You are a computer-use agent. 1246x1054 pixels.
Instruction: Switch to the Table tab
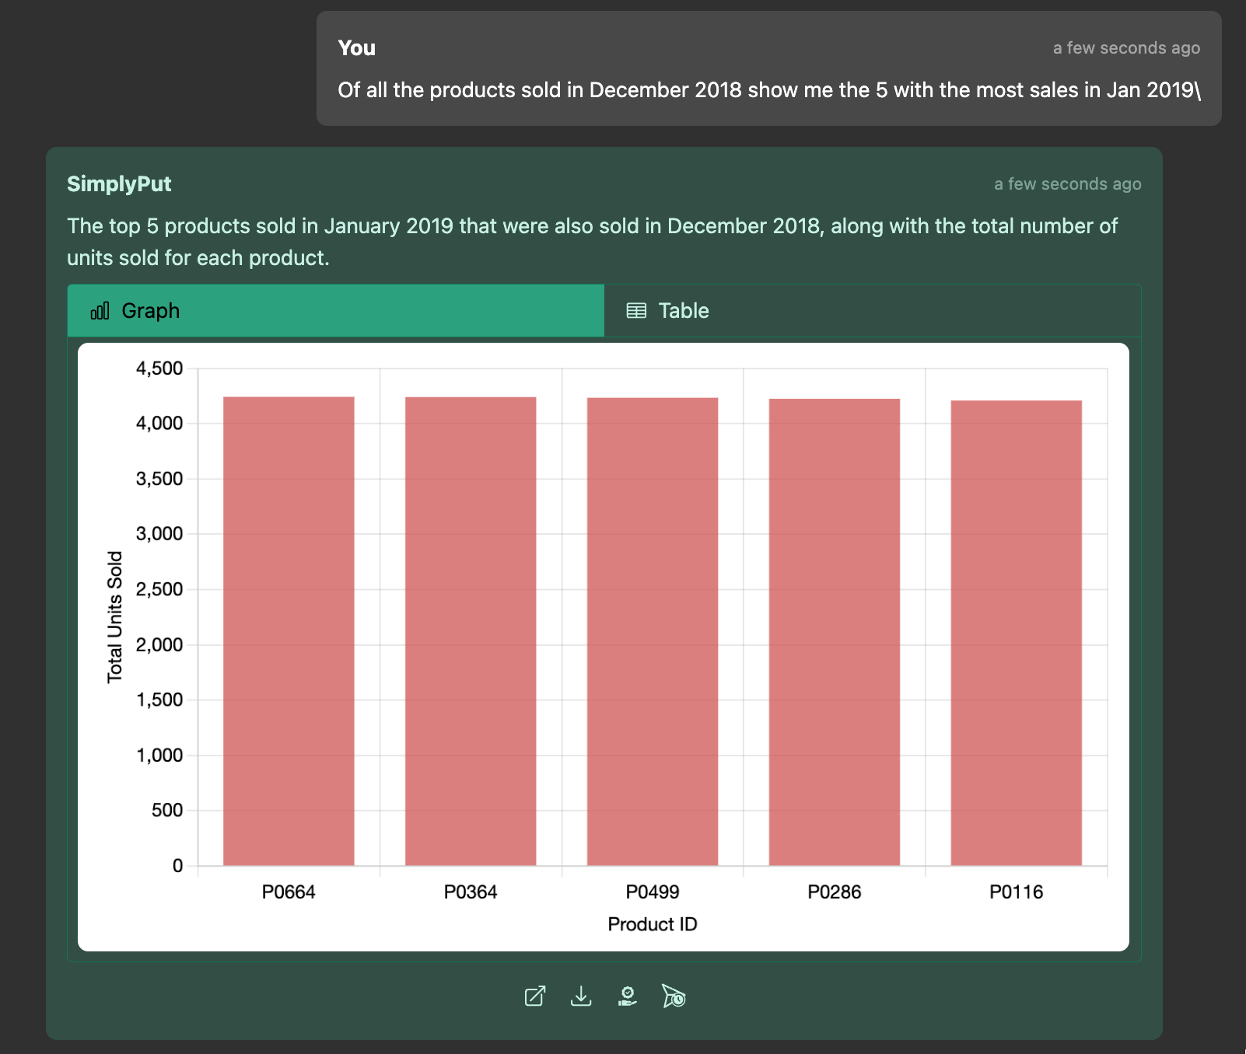[873, 311]
